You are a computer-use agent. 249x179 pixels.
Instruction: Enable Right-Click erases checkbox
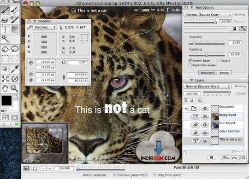tap(190, 65)
